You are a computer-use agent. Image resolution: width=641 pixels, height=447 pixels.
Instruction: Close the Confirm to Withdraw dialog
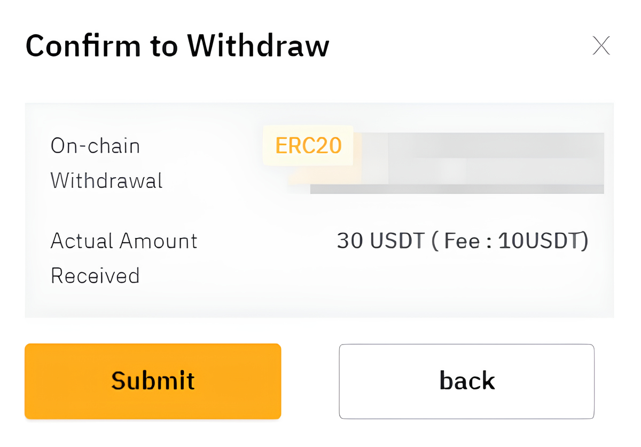tap(601, 46)
